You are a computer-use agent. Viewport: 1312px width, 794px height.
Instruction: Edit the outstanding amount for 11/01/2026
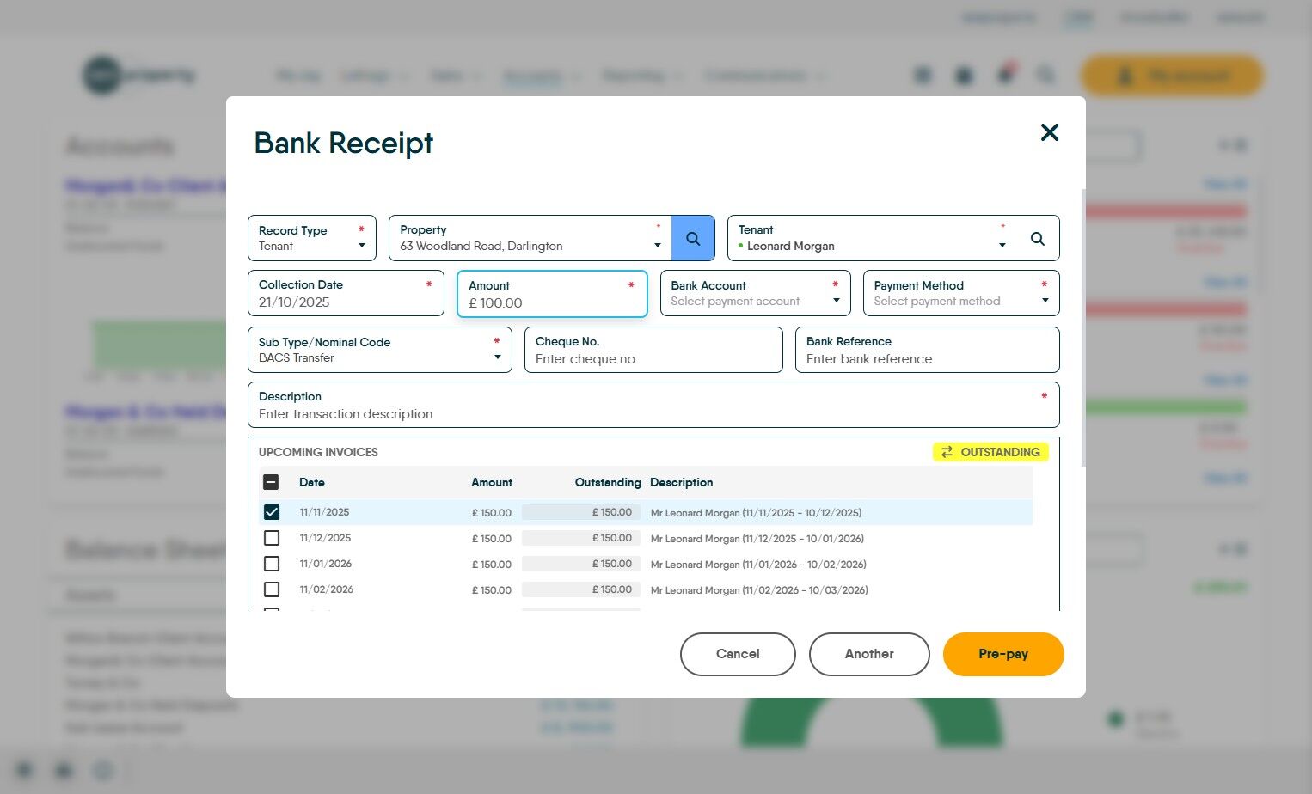coord(581,564)
